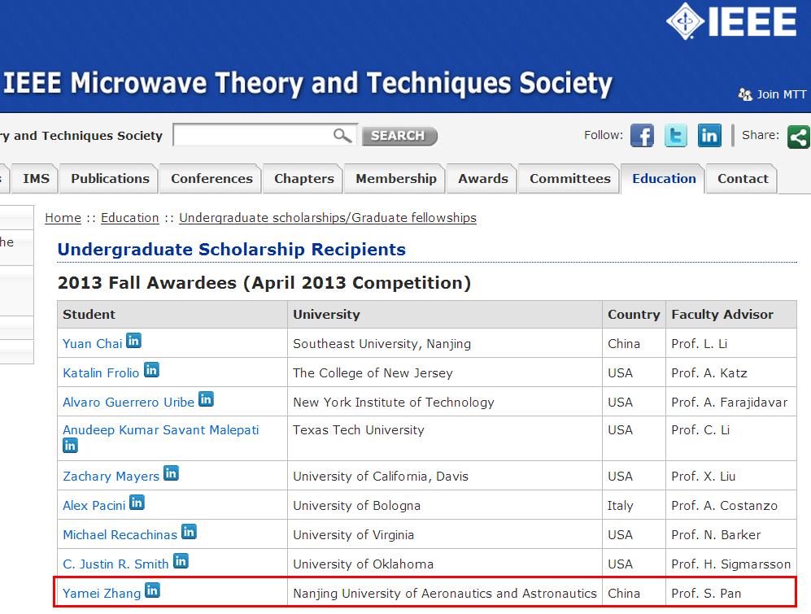
Task: Open the Publications tab
Action: click(x=110, y=179)
